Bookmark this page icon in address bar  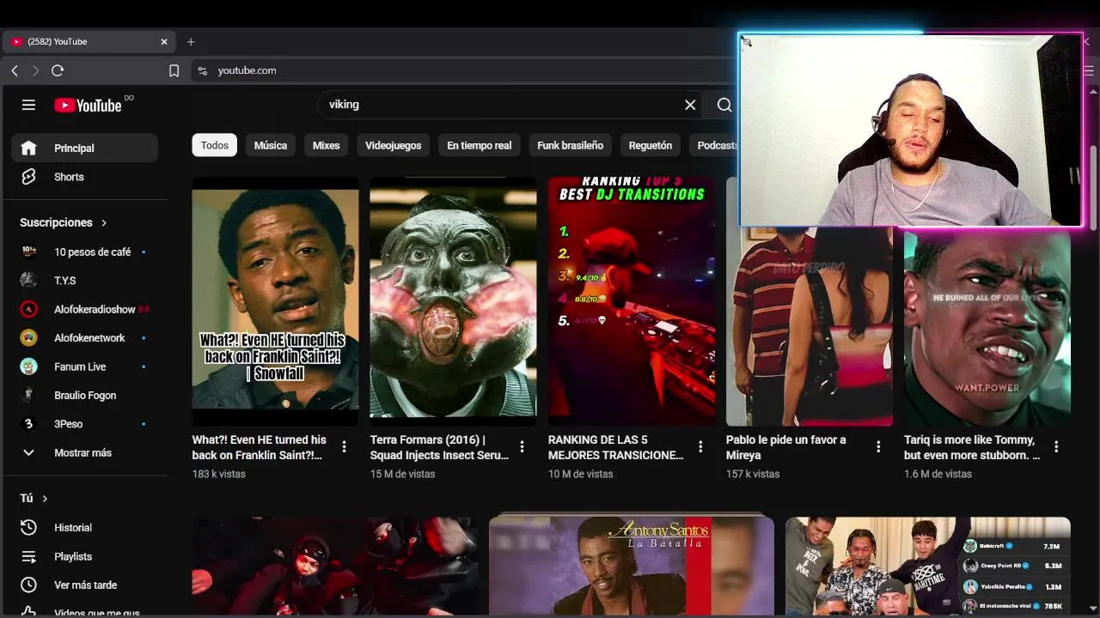click(x=174, y=70)
